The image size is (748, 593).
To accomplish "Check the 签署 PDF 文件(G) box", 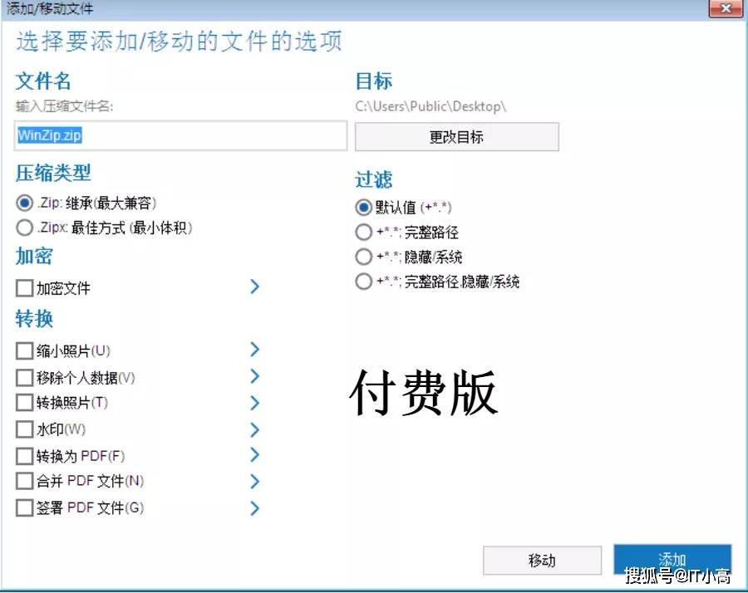I will click(x=24, y=507).
